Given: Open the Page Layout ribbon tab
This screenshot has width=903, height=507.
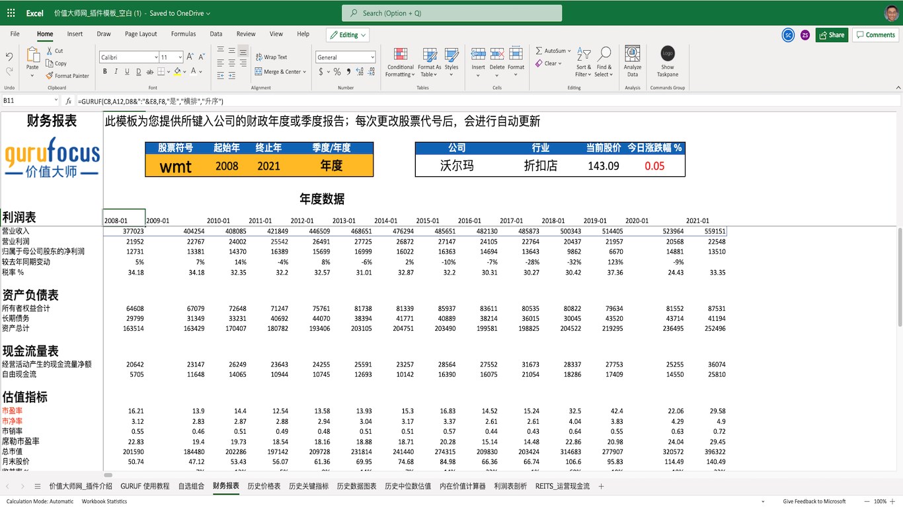Looking at the screenshot, I should pos(141,34).
